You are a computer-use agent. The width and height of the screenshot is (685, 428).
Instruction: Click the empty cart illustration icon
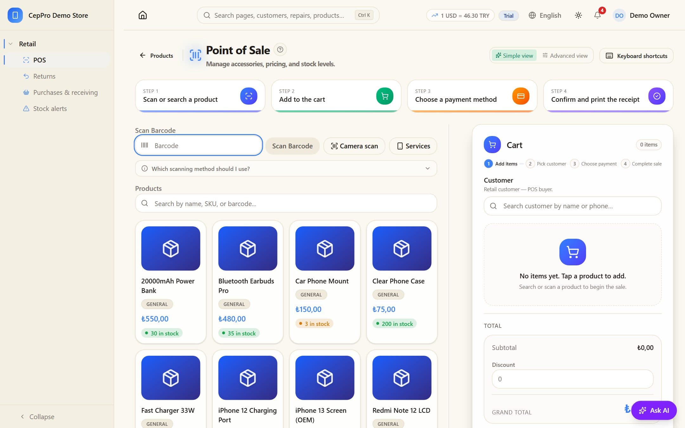click(572, 252)
